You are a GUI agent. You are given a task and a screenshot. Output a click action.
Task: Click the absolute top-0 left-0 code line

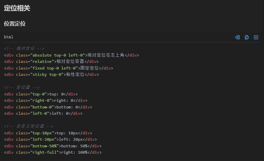[x=71, y=55]
